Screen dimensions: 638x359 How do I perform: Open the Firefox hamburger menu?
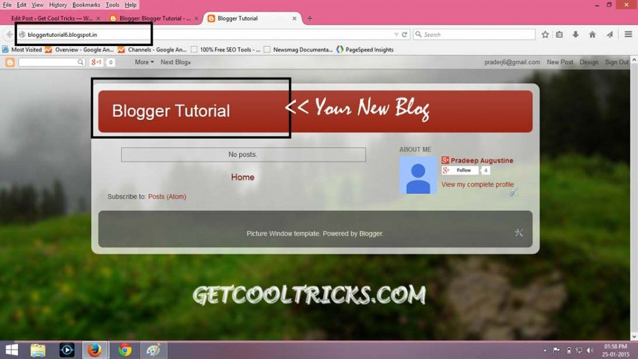[x=628, y=35]
